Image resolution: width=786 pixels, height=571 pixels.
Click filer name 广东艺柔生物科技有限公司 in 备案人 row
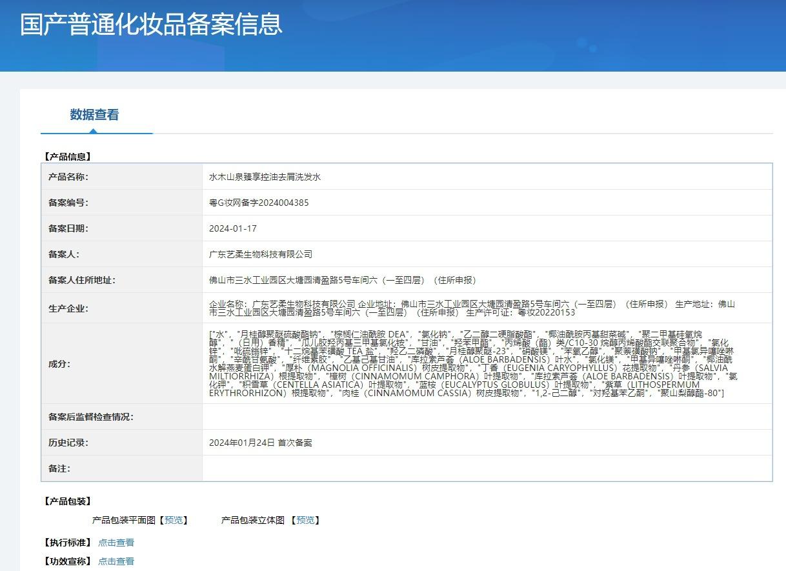[261, 254]
